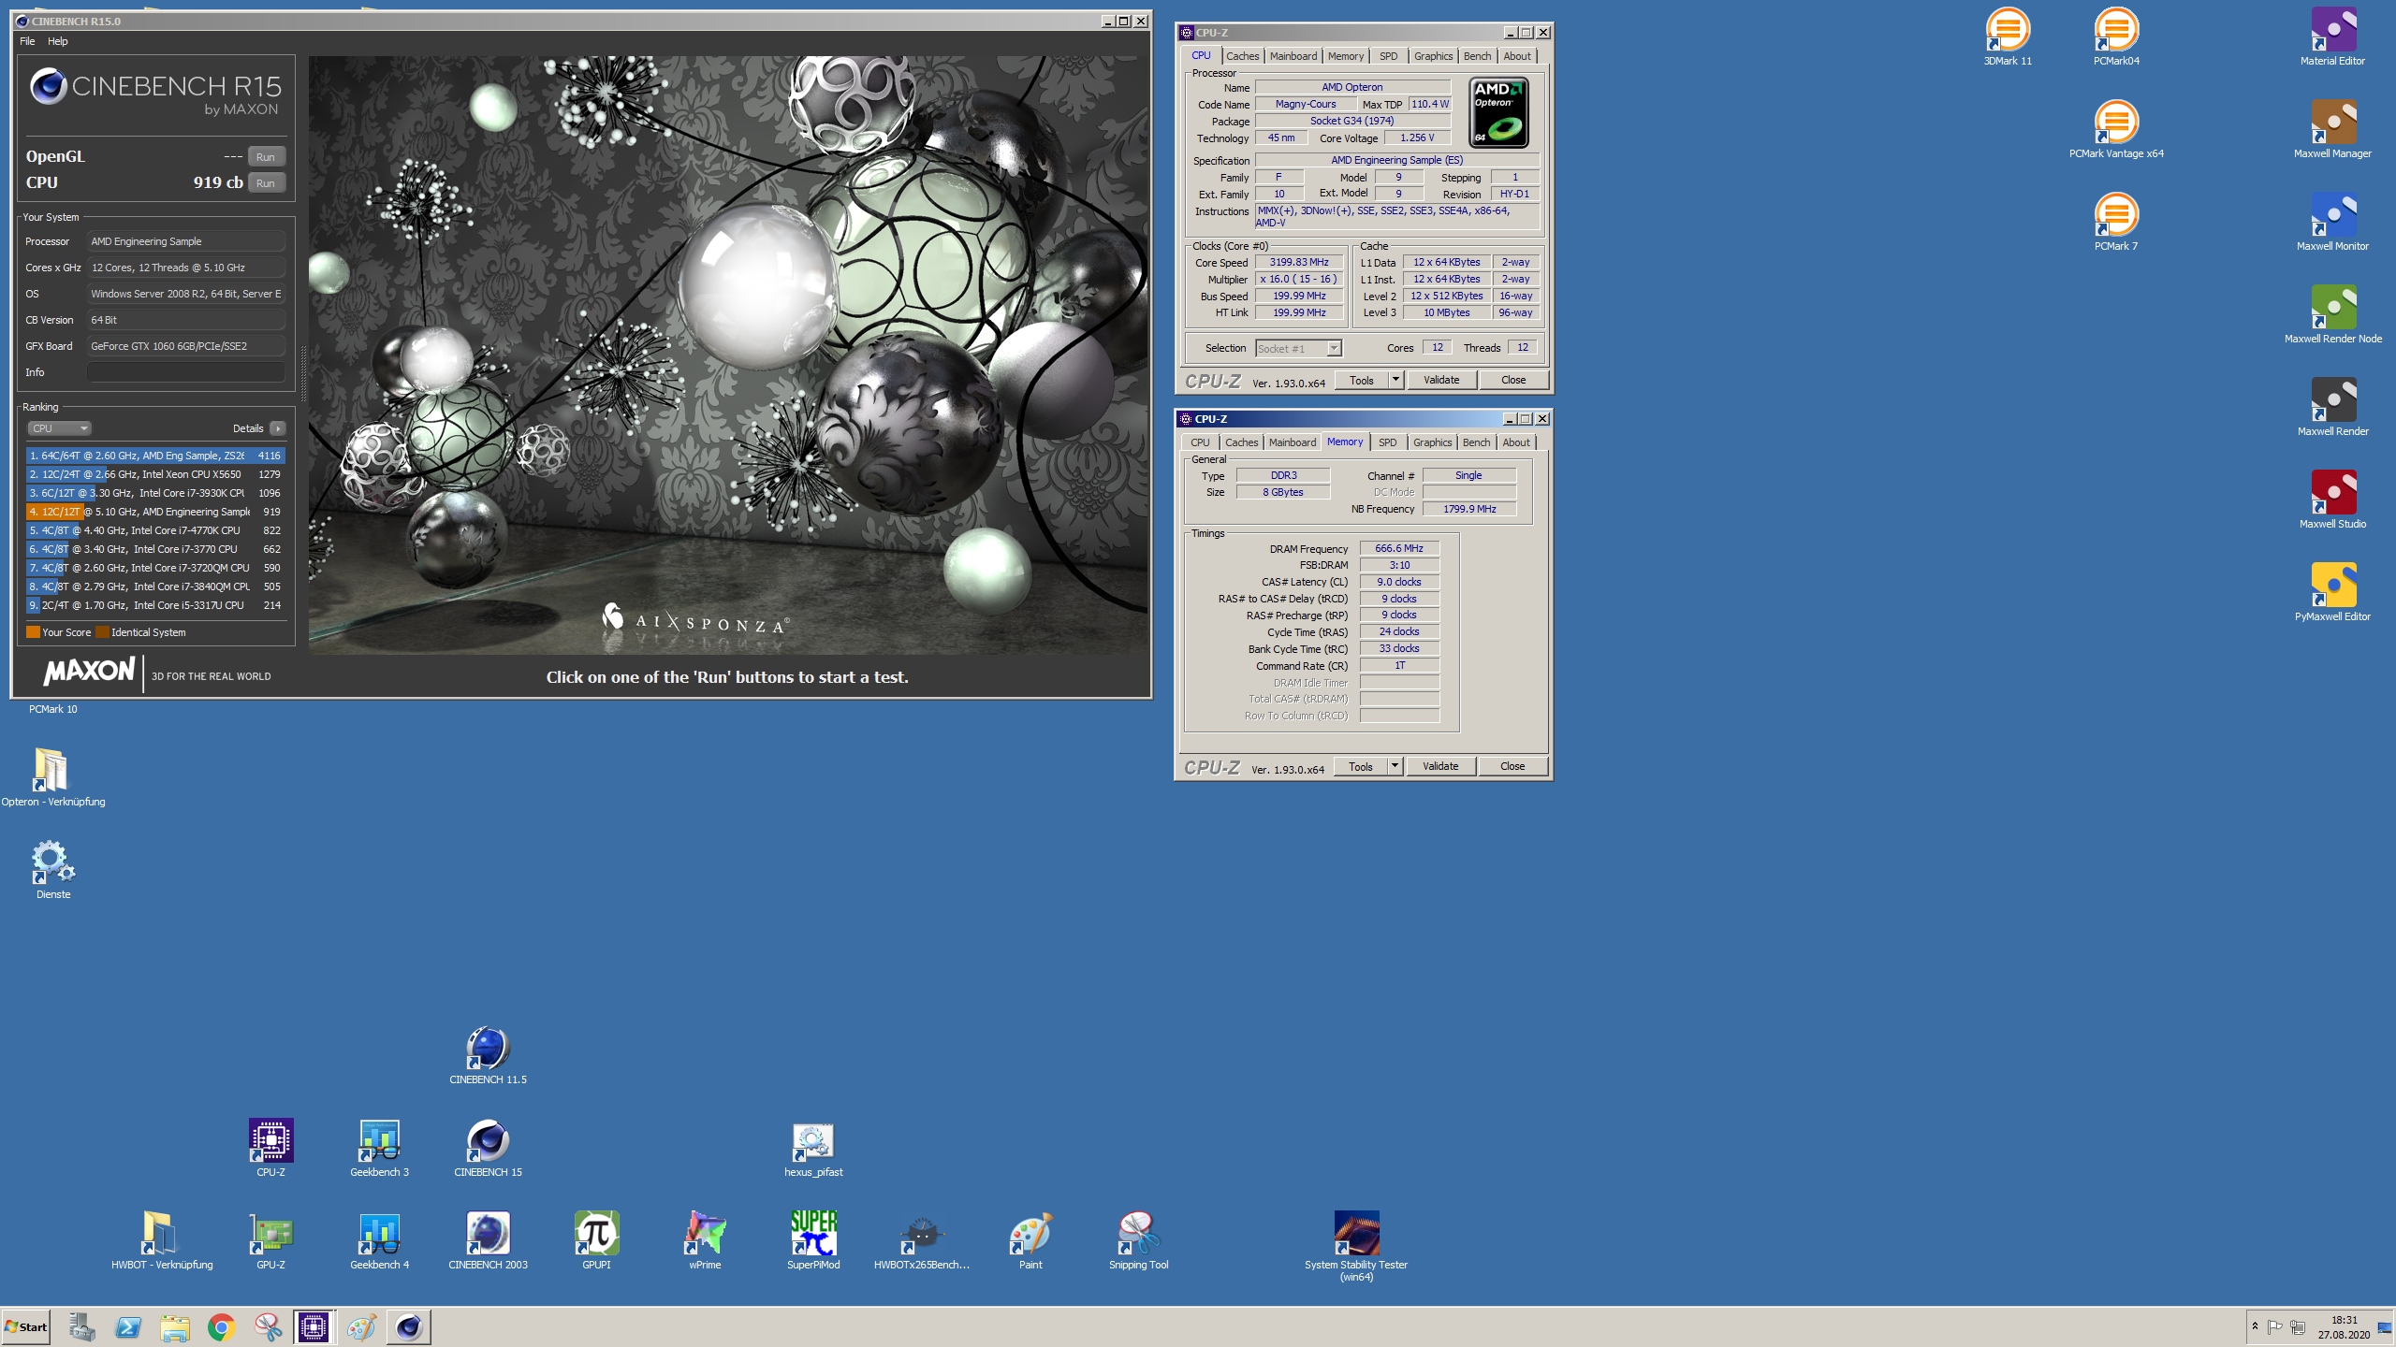Viewport: 2396px width, 1347px height.
Task: Switch to Graphics tab in bottom CPU-Z
Action: tap(1432, 442)
